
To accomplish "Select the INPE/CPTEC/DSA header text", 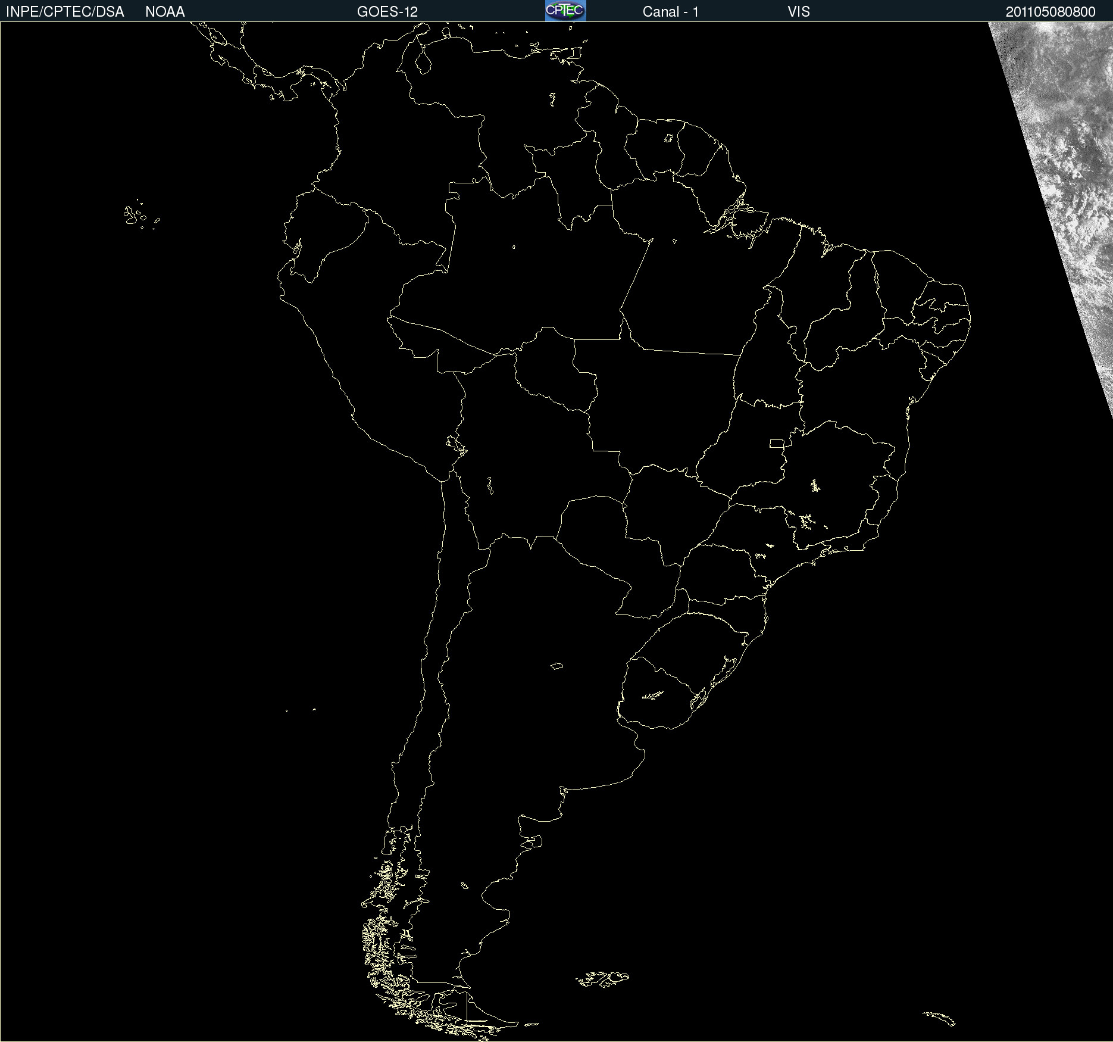I will pos(65,12).
